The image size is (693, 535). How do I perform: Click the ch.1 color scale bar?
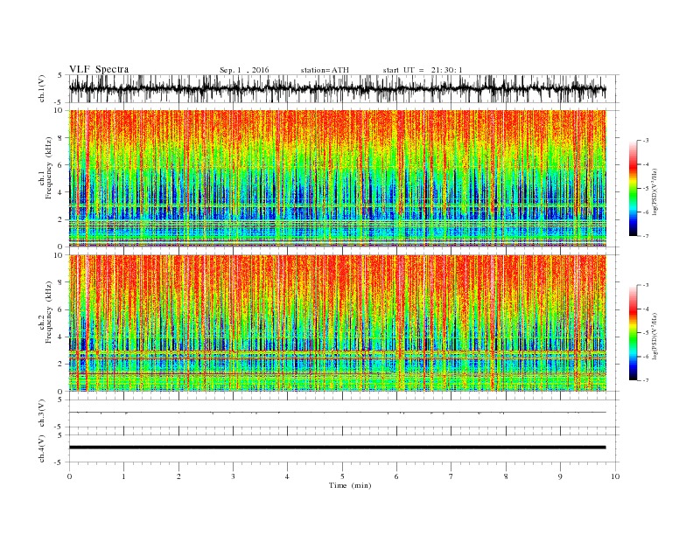pyautogui.click(x=633, y=188)
